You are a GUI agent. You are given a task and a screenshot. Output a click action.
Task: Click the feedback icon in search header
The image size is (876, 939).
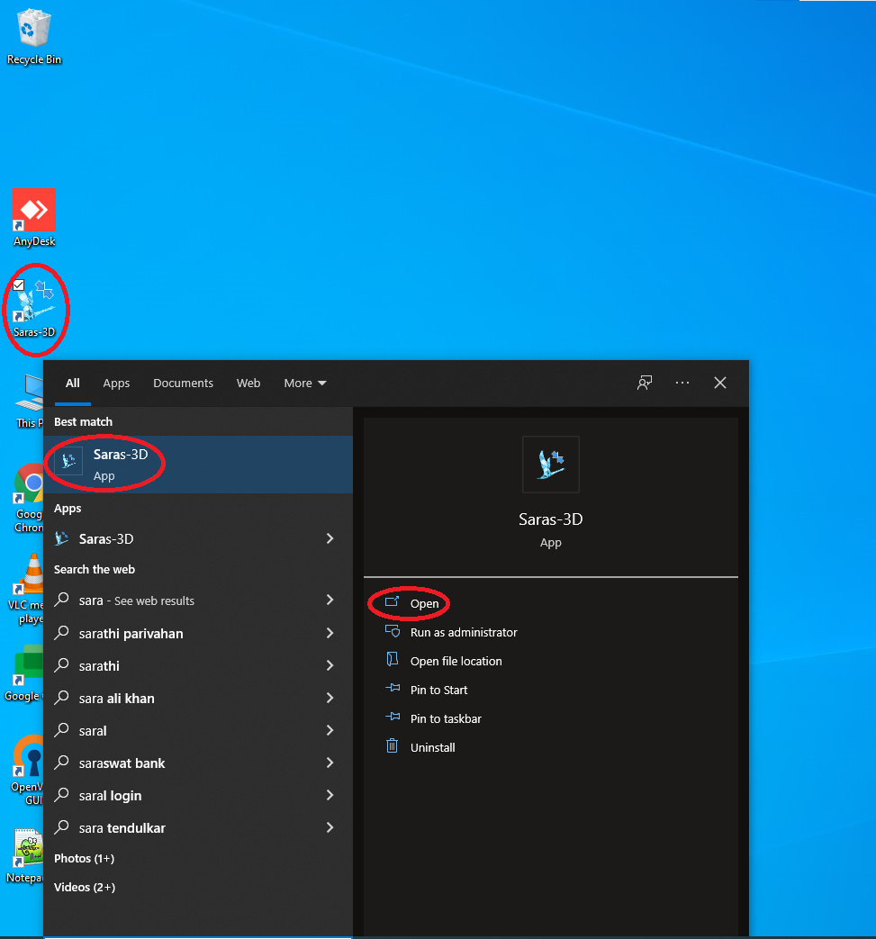(645, 383)
